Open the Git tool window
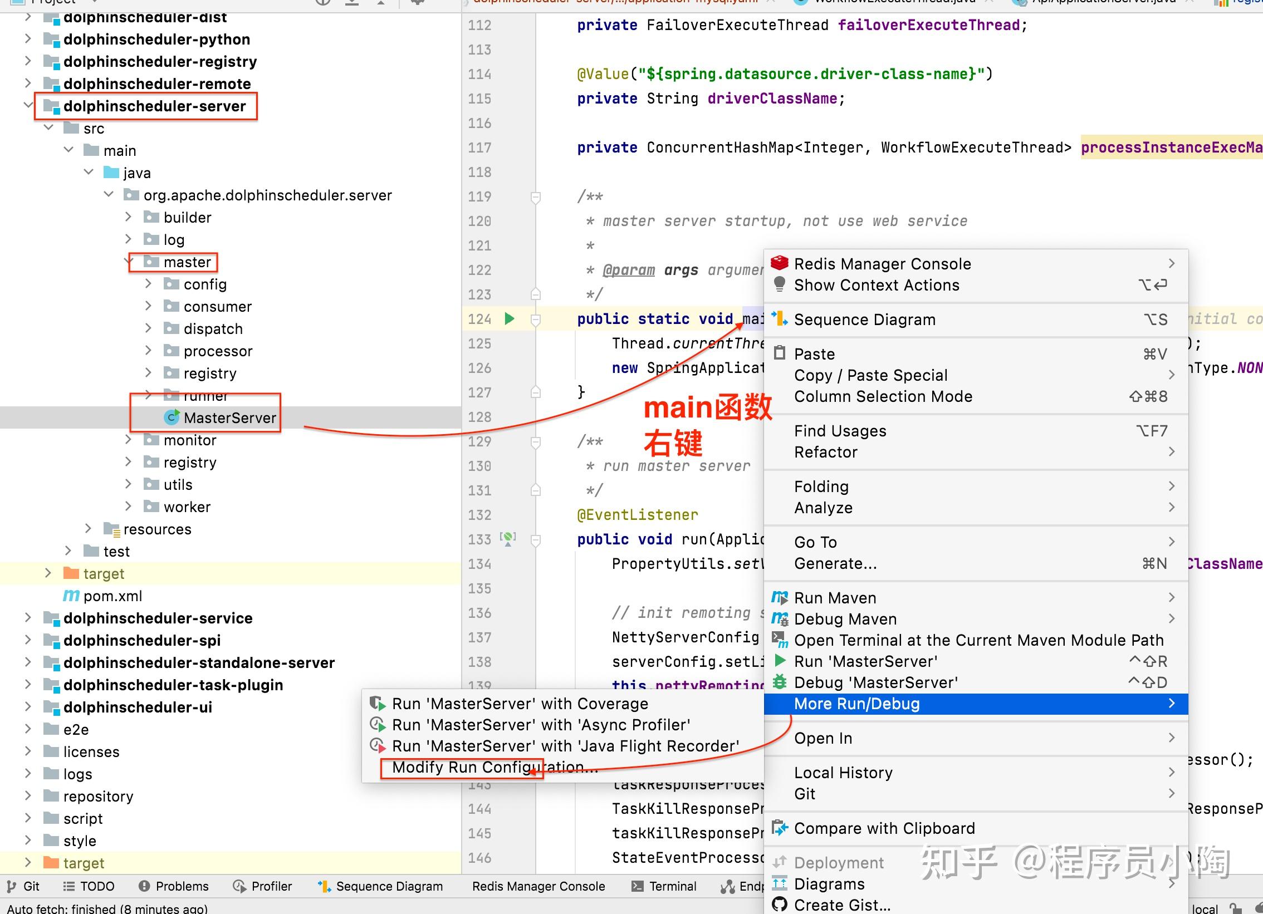Screen dimensions: 1263x914 [32, 886]
